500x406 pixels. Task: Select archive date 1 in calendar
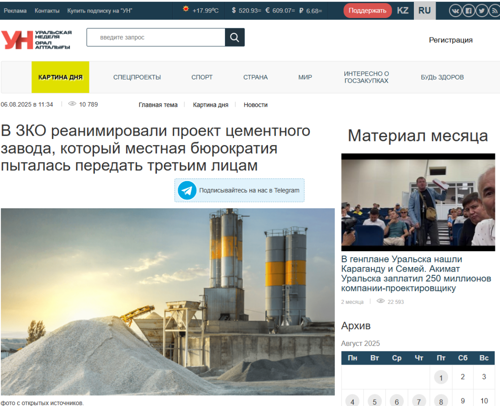441,377
